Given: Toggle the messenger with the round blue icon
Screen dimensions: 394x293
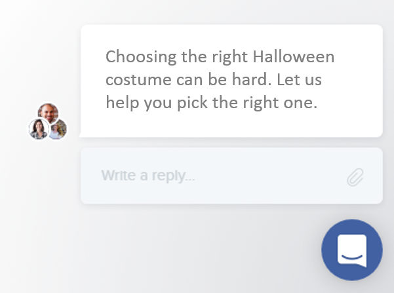Looking at the screenshot, I should (x=352, y=250).
